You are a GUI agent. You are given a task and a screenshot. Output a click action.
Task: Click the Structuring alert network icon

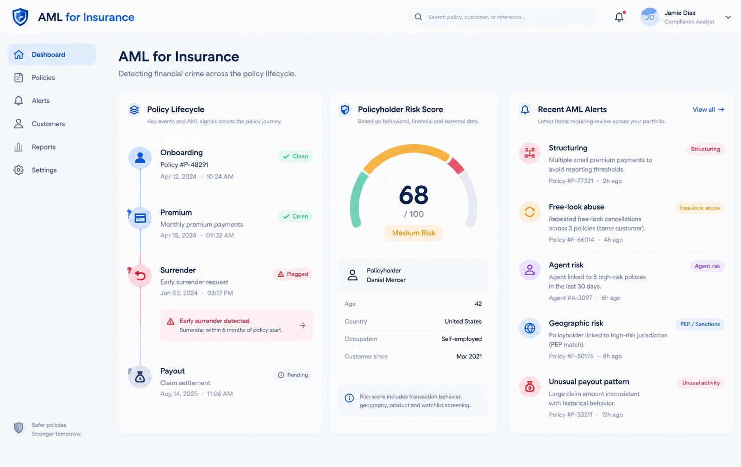point(530,153)
